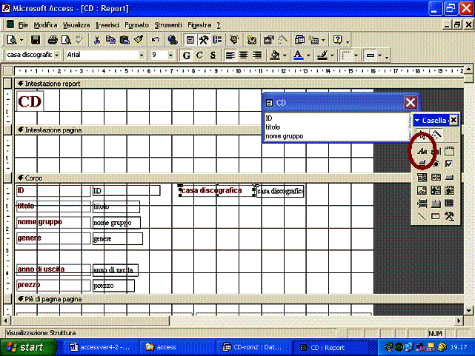Click the AutoFormat toolbar icon
475x356 pixels.
(234, 40)
